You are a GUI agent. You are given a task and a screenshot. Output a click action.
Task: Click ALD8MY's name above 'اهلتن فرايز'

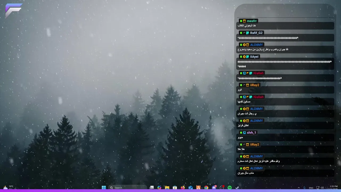coord(257,121)
